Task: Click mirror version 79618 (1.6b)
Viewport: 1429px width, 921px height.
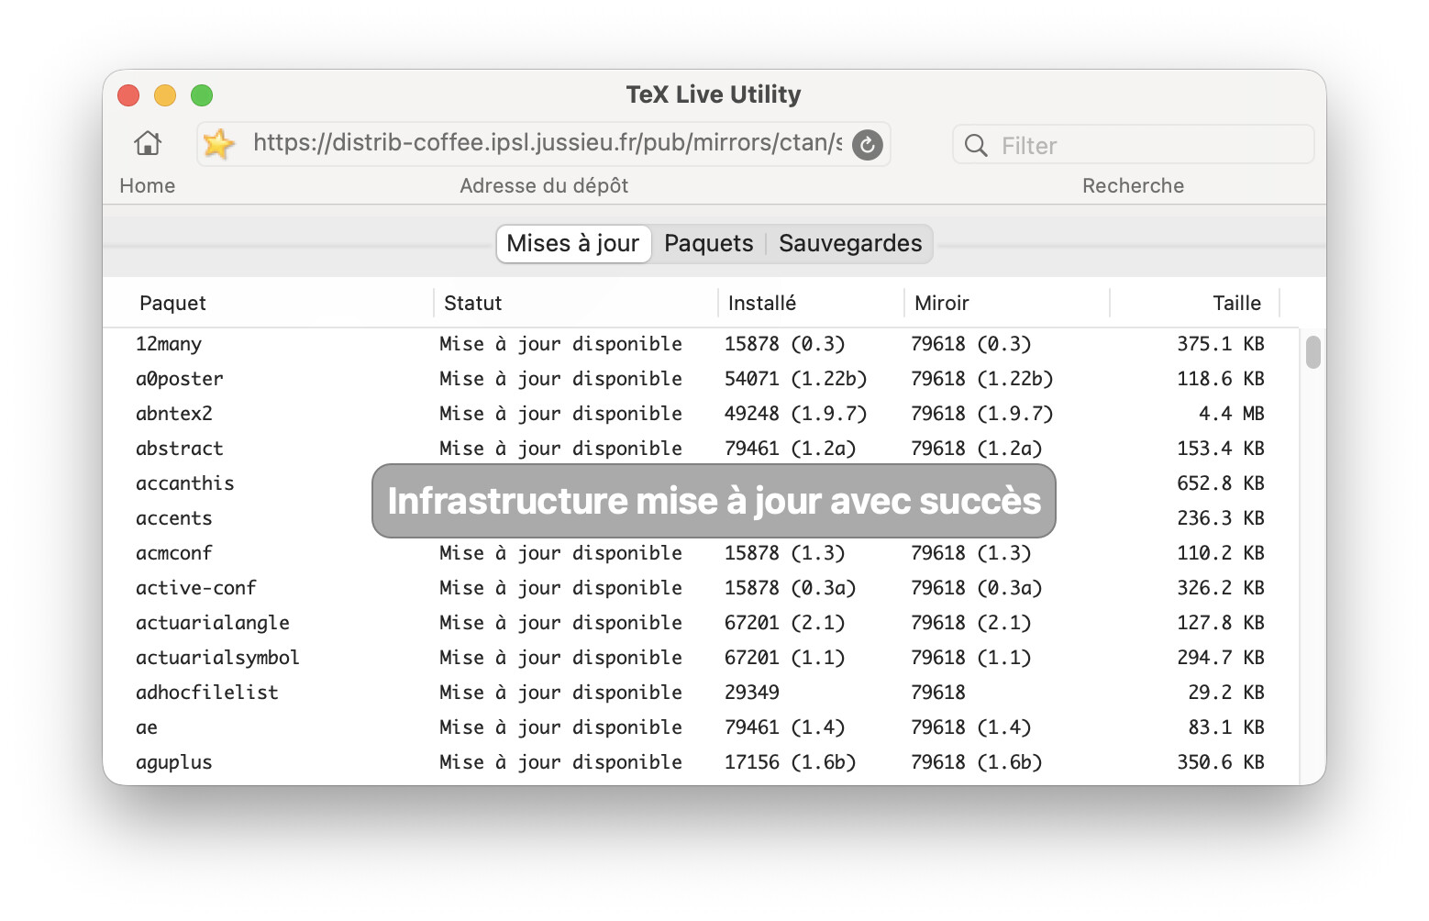Action: (976, 762)
